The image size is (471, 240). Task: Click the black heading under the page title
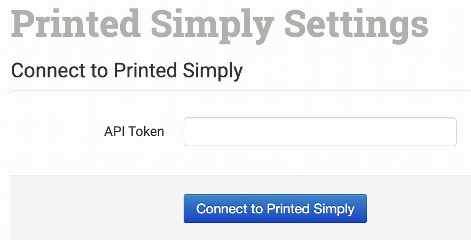pyautogui.click(x=127, y=70)
